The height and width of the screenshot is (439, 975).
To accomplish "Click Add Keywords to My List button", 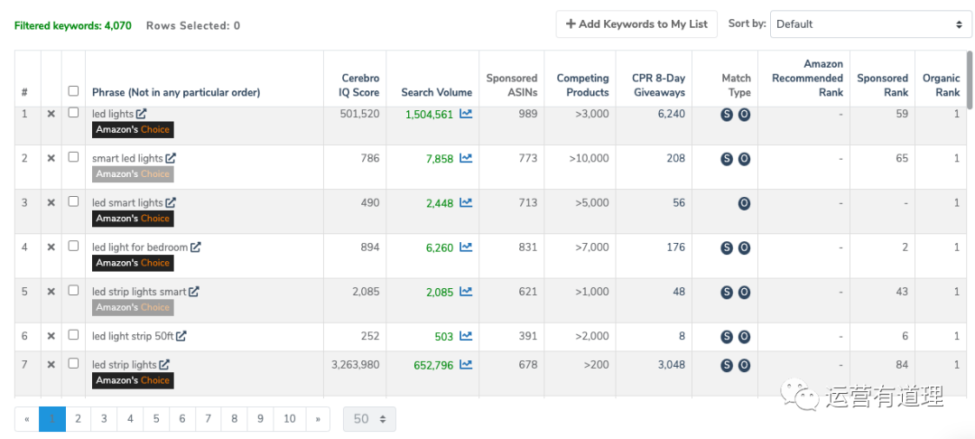I will 636,24.
